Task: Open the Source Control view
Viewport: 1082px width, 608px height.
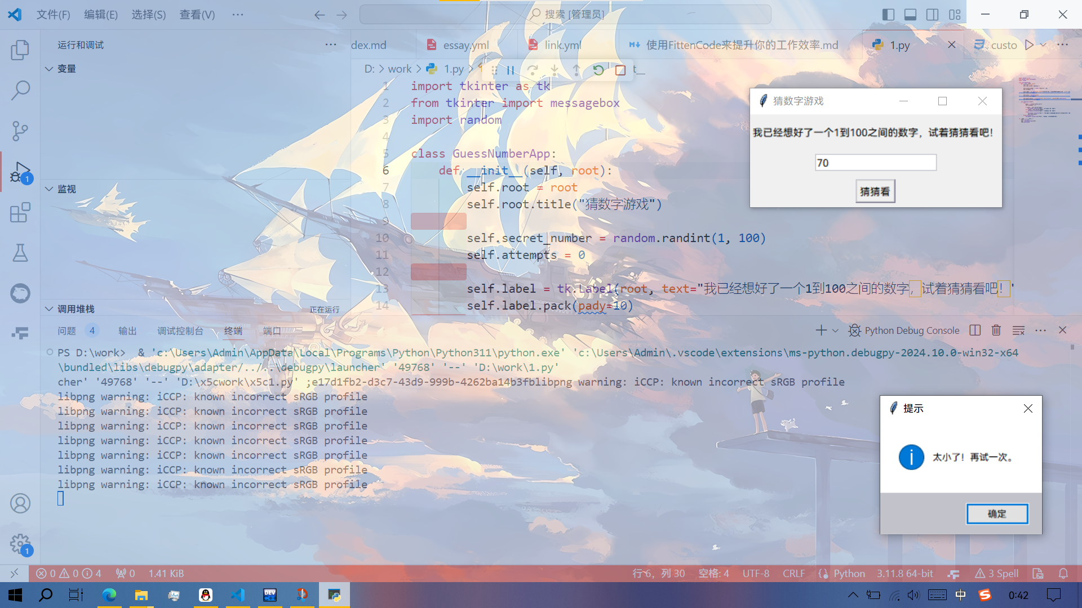Action: point(20,131)
